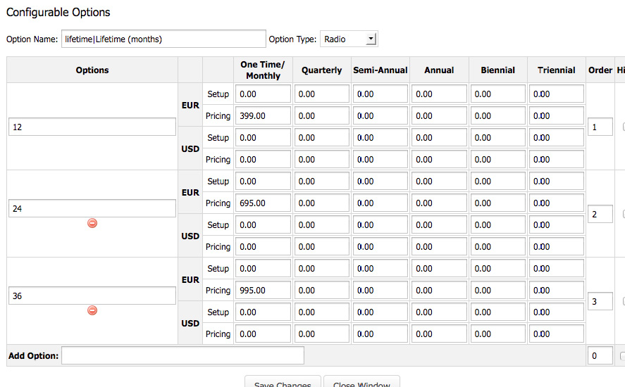625x387 pixels.
Task: Click the EUR label for option 12
Action: tap(190, 105)
